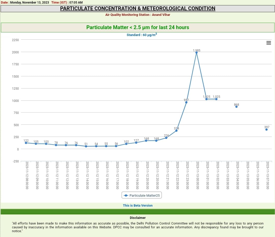
Task: Click the 'This is Beta Version' text
Action: click(137, 205)
